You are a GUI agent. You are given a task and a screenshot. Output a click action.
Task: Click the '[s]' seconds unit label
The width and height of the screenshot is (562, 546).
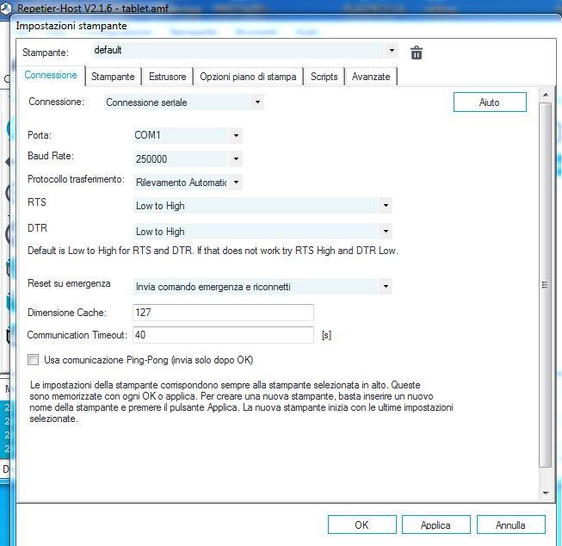(x=326, y=335)
